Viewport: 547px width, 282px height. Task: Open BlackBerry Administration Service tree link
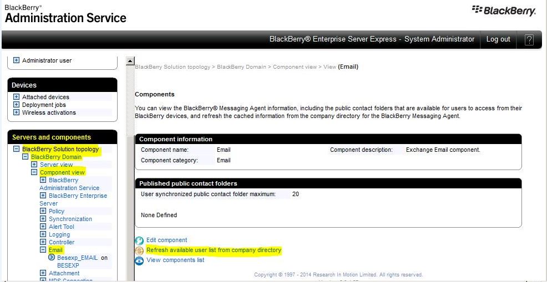69,184
